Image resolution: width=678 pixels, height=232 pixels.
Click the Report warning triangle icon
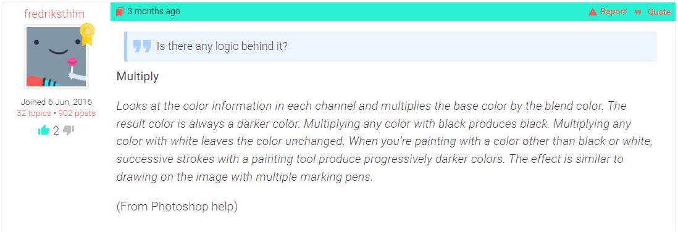[x=593, y=12]
